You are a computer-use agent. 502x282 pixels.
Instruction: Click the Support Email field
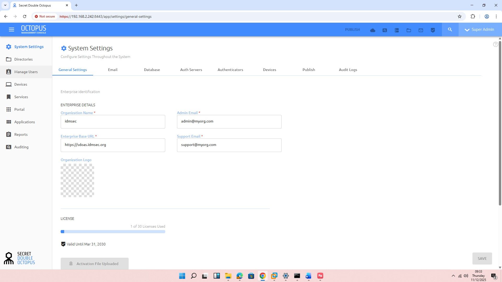229,145
